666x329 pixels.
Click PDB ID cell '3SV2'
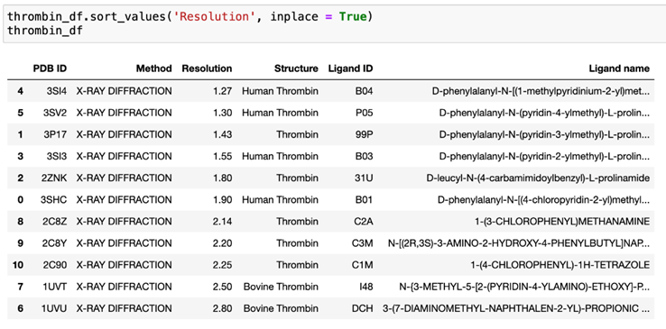[x=56, y=113]
